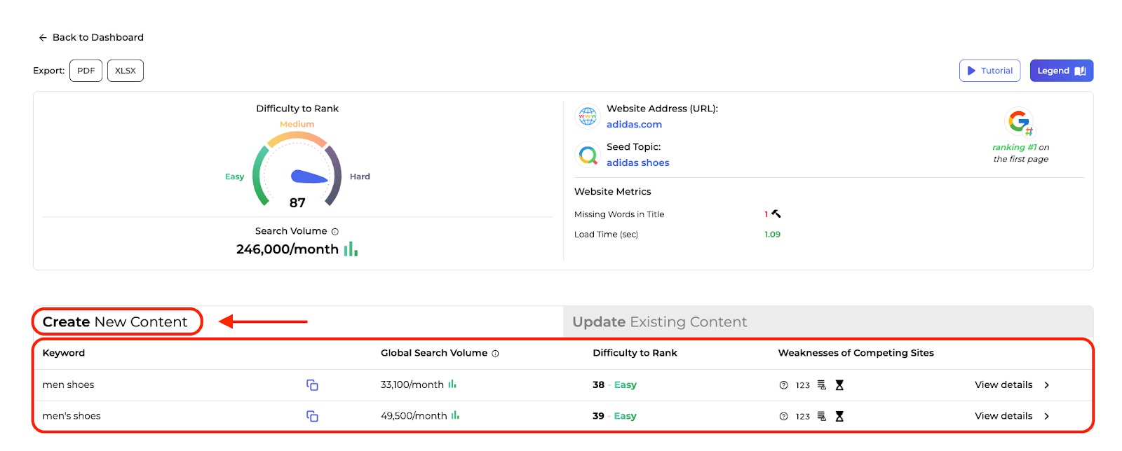Click the Difficulty to Rank column header

tap(635, 353)
